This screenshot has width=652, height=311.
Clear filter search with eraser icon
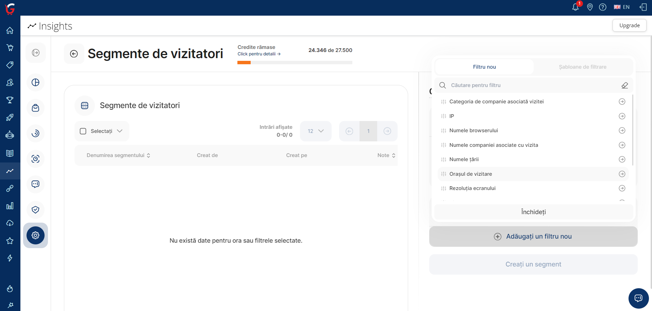point(625,85)
